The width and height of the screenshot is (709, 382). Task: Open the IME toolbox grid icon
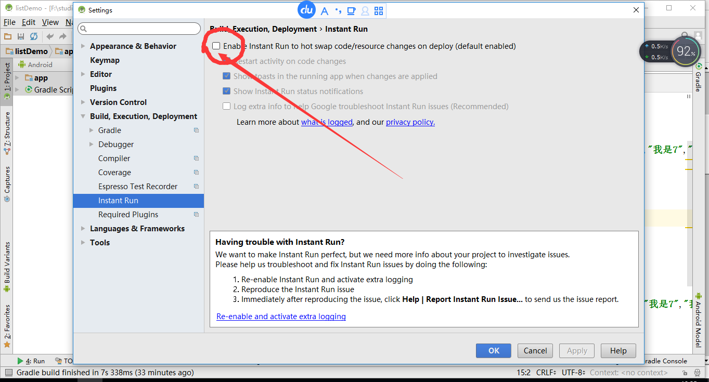[379, 11]
